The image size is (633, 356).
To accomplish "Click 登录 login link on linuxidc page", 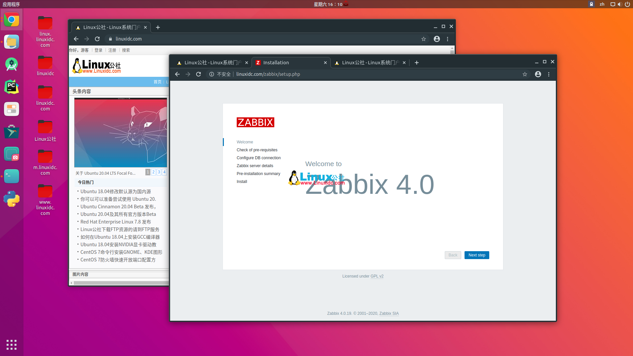I will coord(99,50).
